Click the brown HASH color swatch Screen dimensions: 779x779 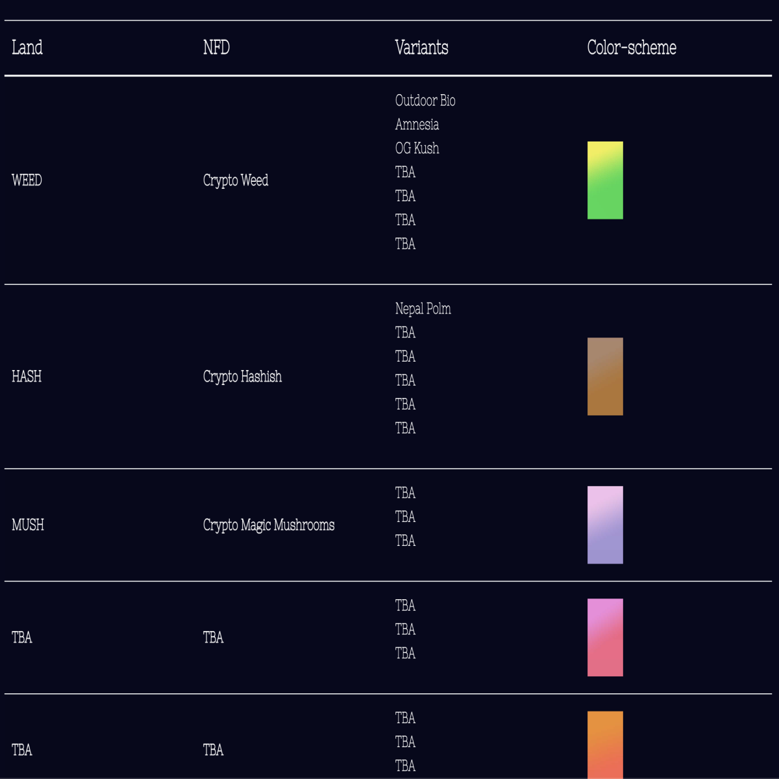[605, 377]
